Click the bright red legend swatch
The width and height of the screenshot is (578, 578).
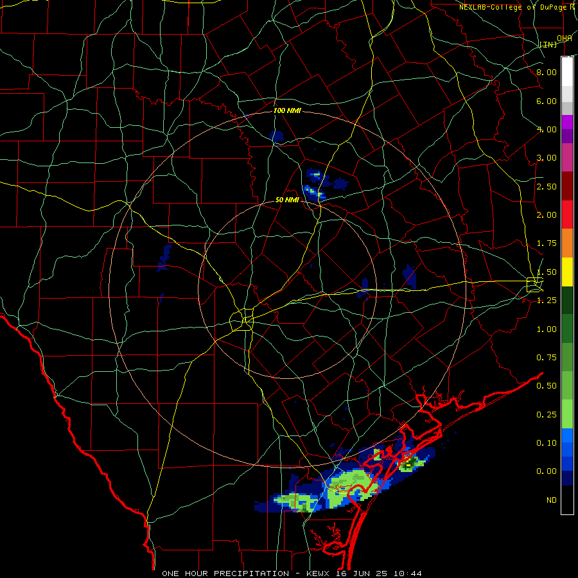click(567, 215)
